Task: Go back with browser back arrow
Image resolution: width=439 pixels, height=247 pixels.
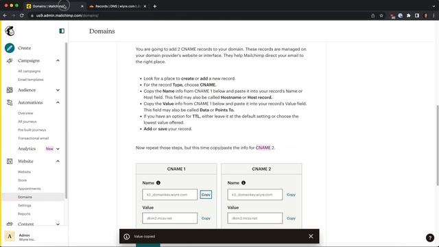Action: pyautogui.click(x=5, y=15)
